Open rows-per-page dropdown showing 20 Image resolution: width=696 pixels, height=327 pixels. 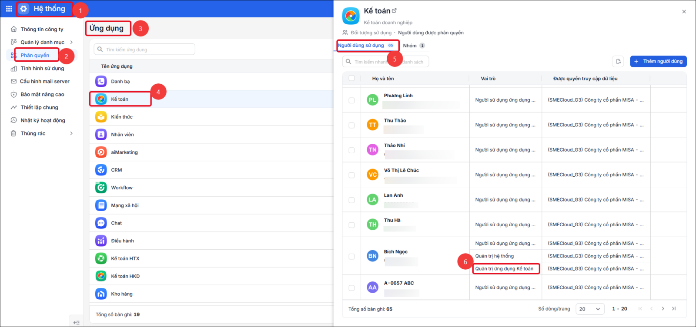(590, 309)
